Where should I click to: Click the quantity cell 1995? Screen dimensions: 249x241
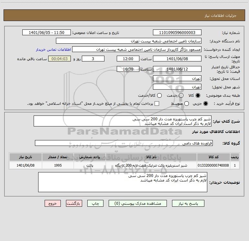[x=58, y=165]
